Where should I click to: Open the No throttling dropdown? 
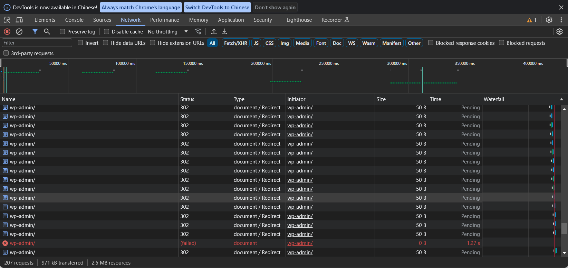click(x=168, y=31)
